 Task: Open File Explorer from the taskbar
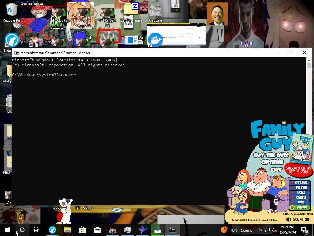pos(67,230)
